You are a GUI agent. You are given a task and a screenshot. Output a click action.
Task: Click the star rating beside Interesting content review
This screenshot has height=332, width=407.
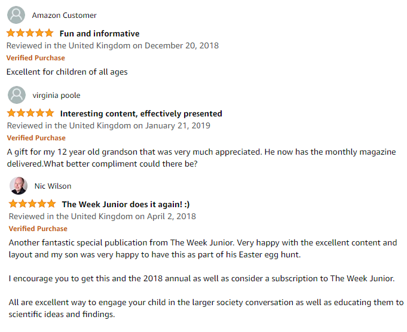coord(30,113)
